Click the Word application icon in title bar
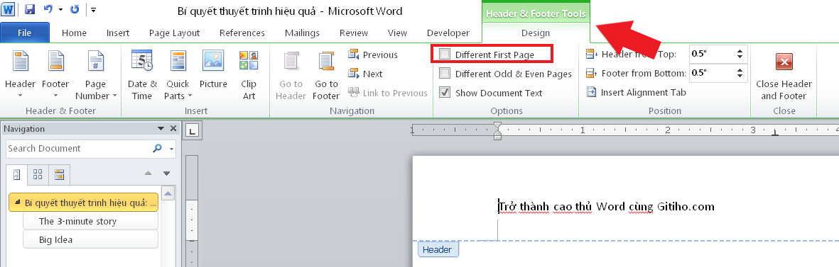The height and width of the screenshot is (267, 839). pyautogui.click(x=8, y=10)
